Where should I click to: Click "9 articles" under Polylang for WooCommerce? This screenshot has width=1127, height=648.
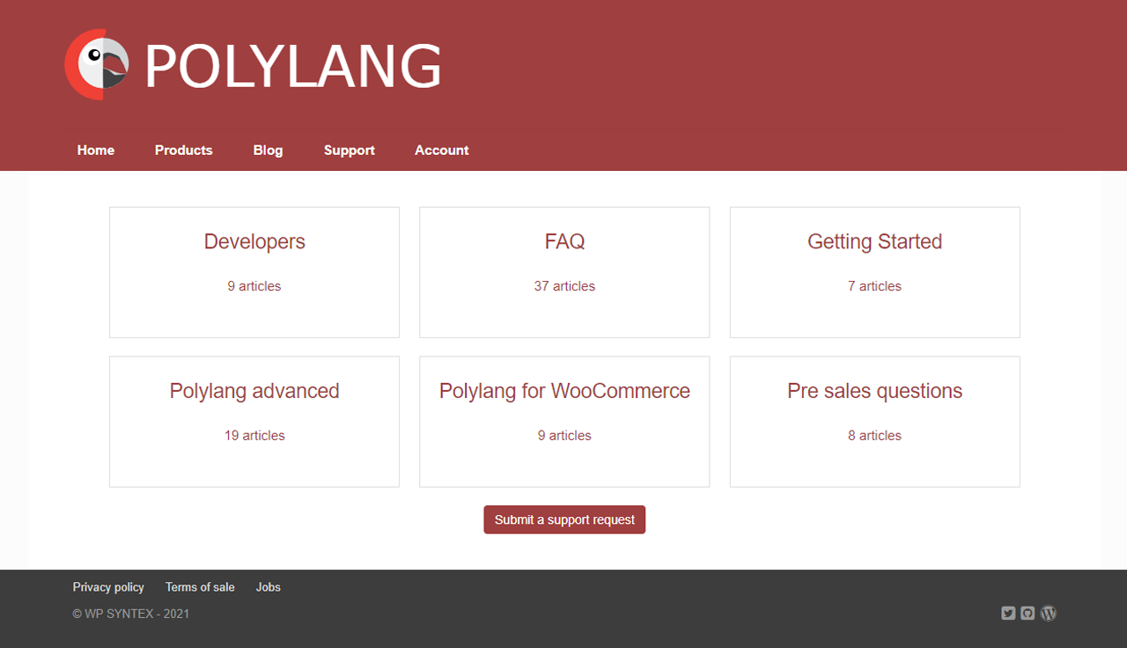click(564, 436)
